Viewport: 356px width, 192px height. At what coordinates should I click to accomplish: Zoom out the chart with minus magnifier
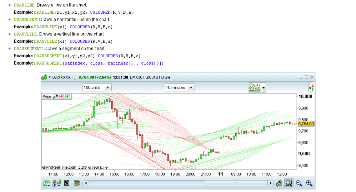coord(299,183)
